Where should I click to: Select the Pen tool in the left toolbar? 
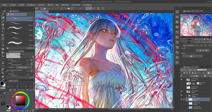pos(3,14)
